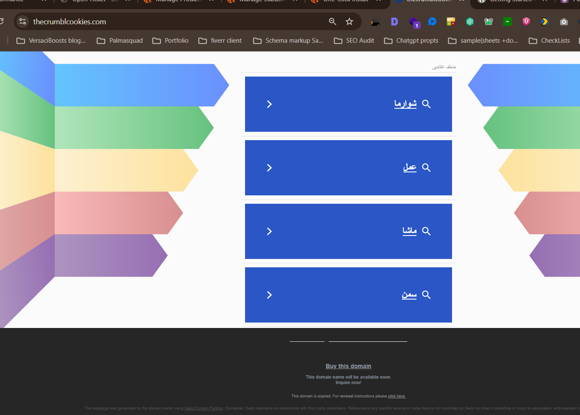This screenshot has height=415, width=580.
Task: Click the green square 100 extension icon
Action: click(x=507, y=22)
